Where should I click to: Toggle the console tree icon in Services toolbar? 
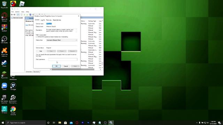(18, 15)
